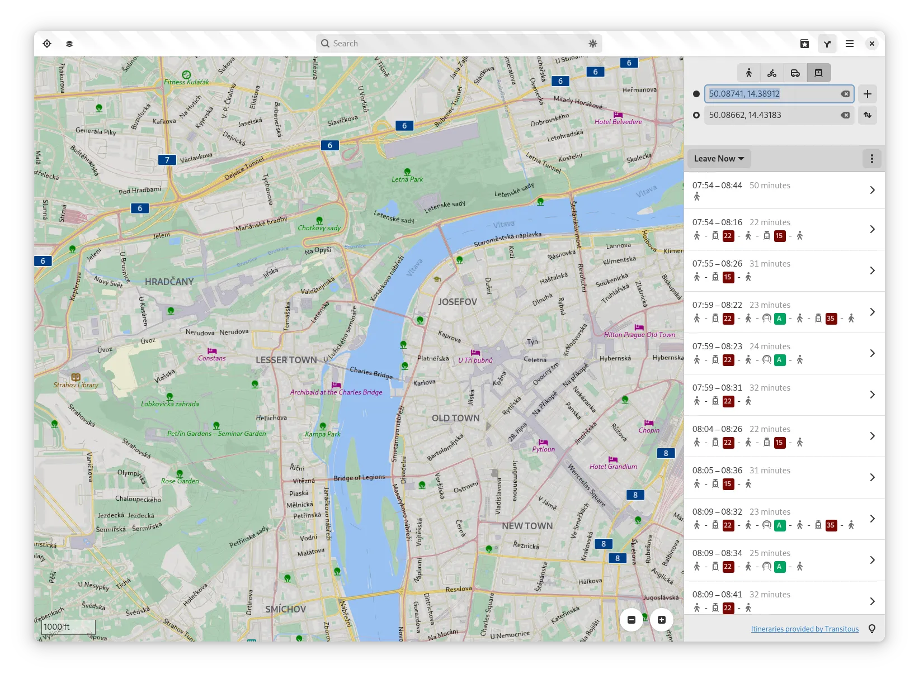Click the locate current position icon
The height and width of the screenshot is (679, 919).
[47, 44]
